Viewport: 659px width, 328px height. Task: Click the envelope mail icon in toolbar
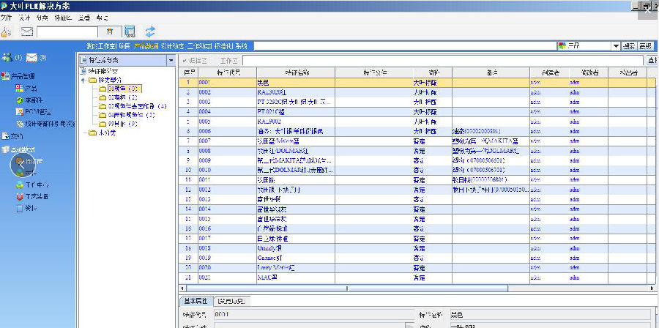tap(27, 31)
